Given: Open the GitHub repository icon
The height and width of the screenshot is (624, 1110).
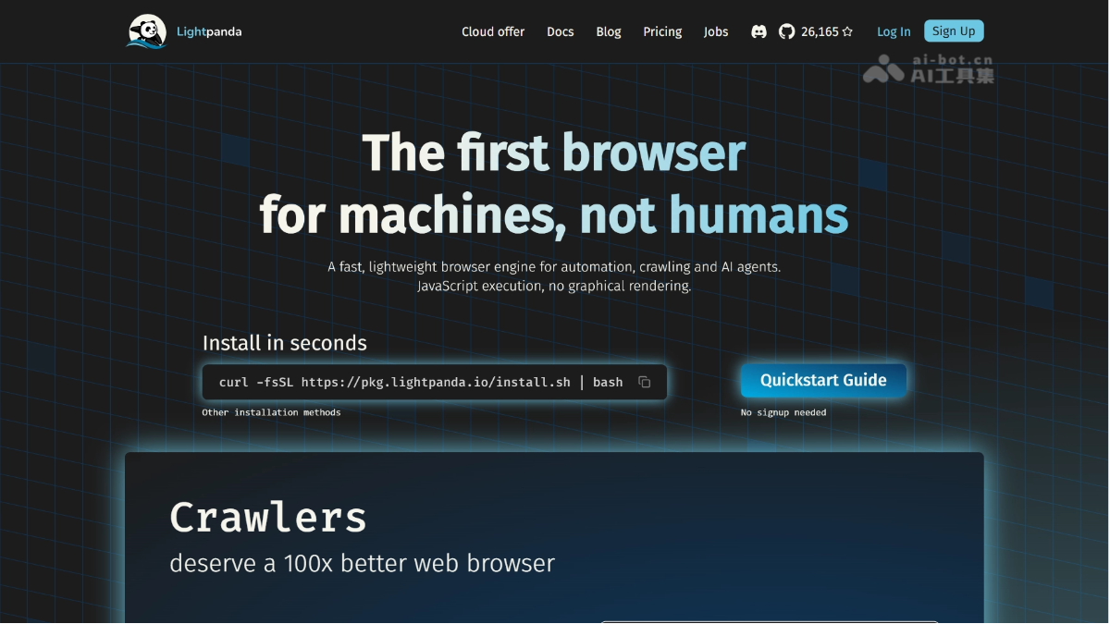Looking at the screenshot, I should (x=786, y=31).
